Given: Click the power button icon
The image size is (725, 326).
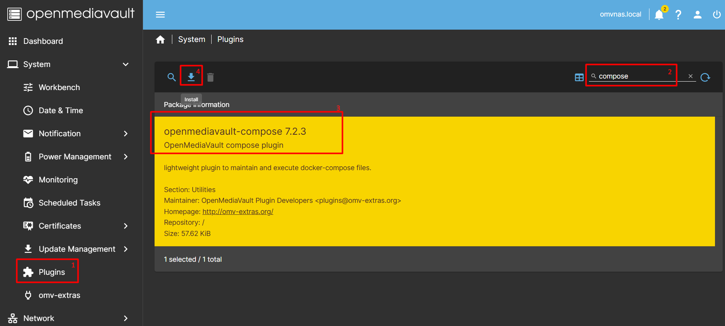Looking at the screenshot, I should 717,15.
